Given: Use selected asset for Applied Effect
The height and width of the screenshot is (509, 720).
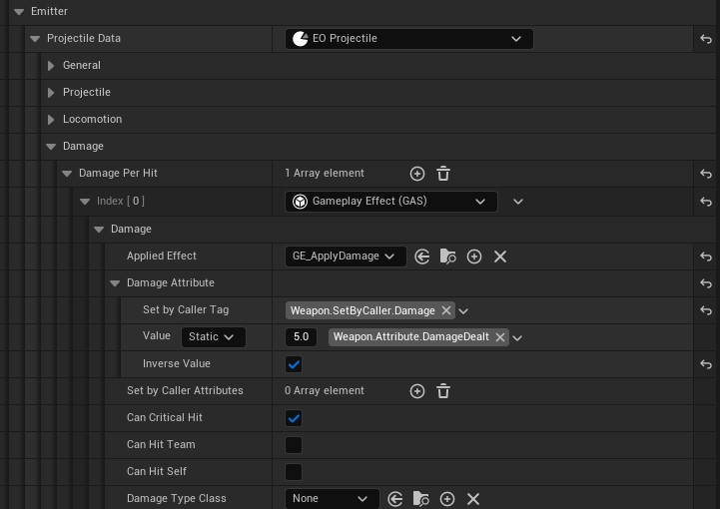Looking at the screenshot, I should coord(422,256).
